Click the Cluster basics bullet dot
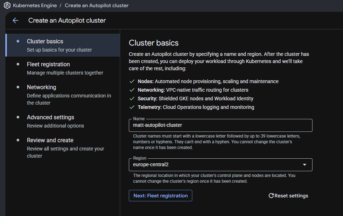343x216 pixels. (x=18, y=41)
